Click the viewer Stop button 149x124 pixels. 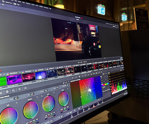82,62
